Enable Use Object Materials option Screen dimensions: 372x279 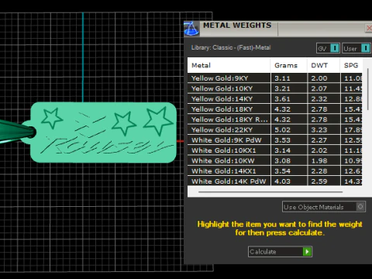click(x=324, y=207)
